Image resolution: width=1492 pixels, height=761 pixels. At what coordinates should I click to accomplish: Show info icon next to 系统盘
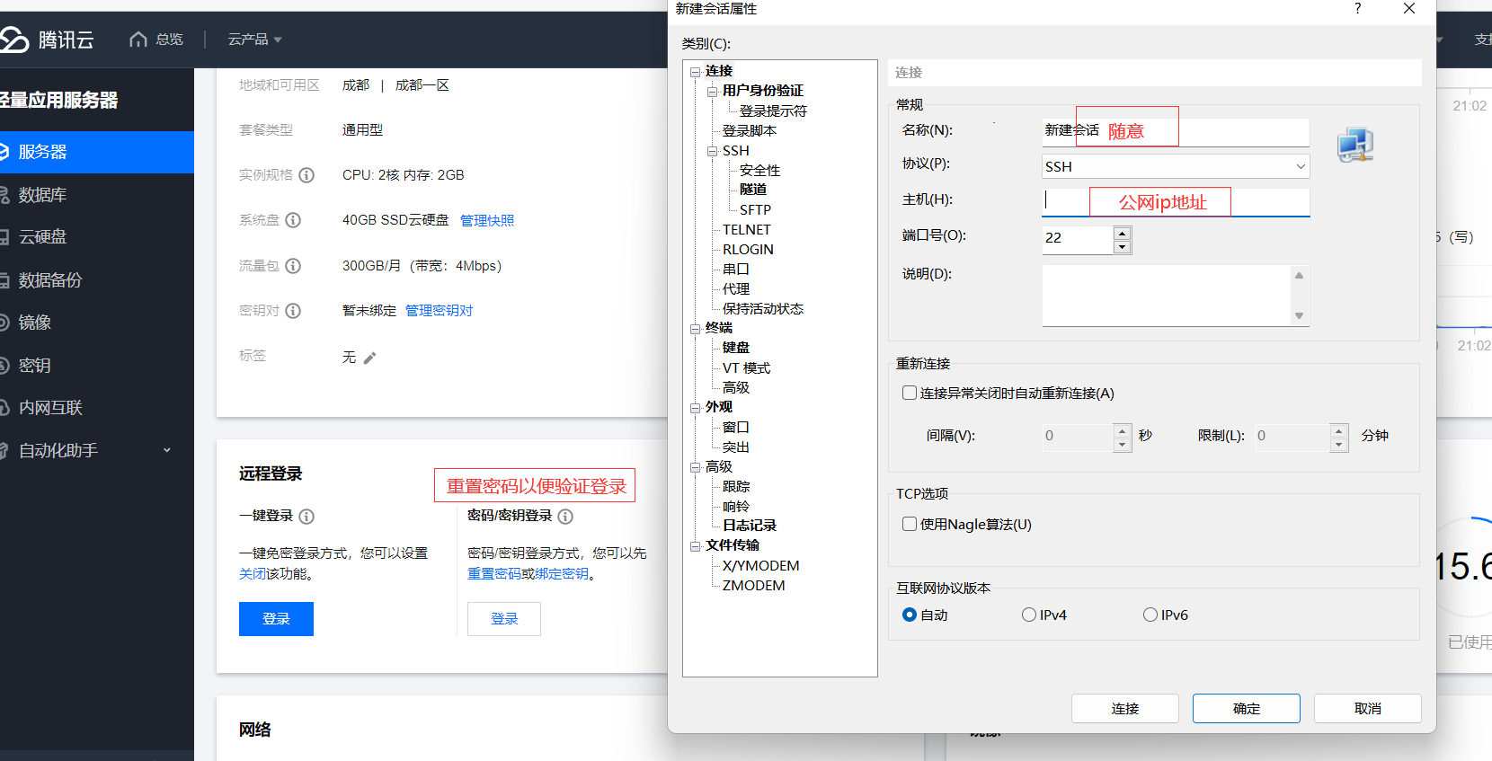click(293, 220)
